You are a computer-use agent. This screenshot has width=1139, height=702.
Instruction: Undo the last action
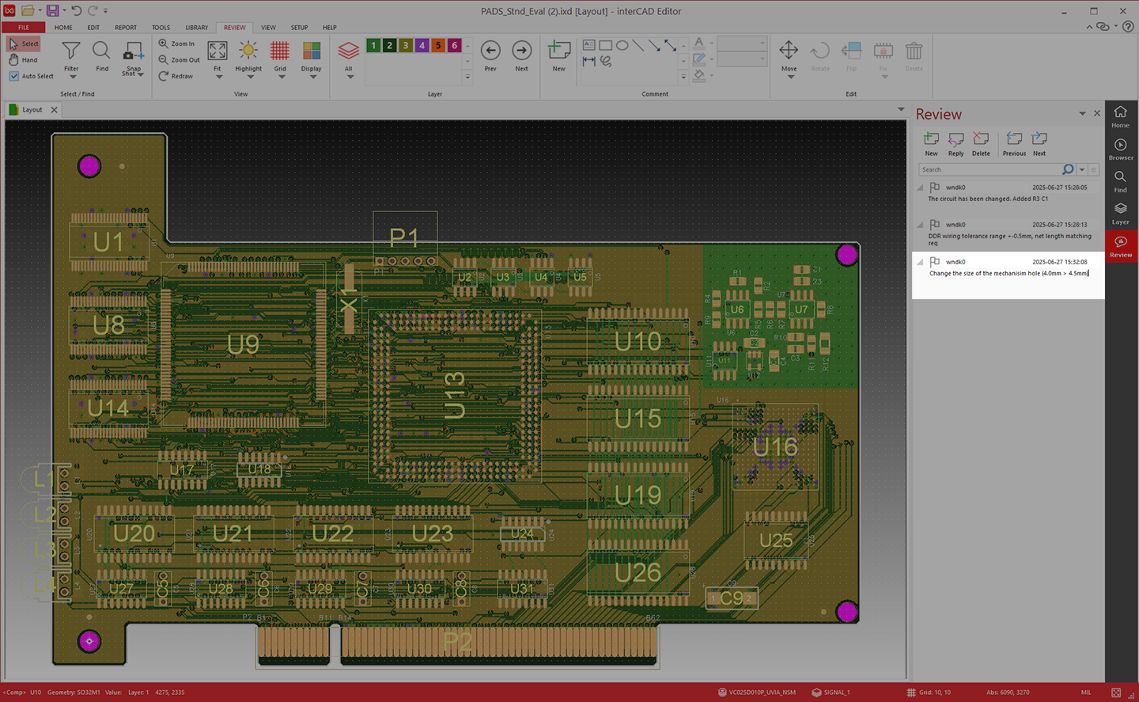pyautogui.click(x=76, y=11)
